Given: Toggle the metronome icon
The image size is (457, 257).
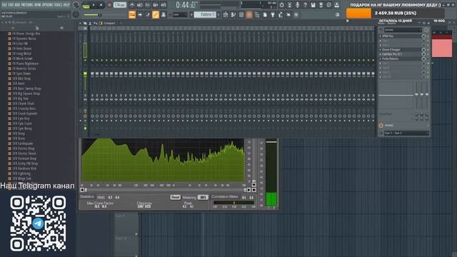Looking at the screenshot, I should 132,5.
